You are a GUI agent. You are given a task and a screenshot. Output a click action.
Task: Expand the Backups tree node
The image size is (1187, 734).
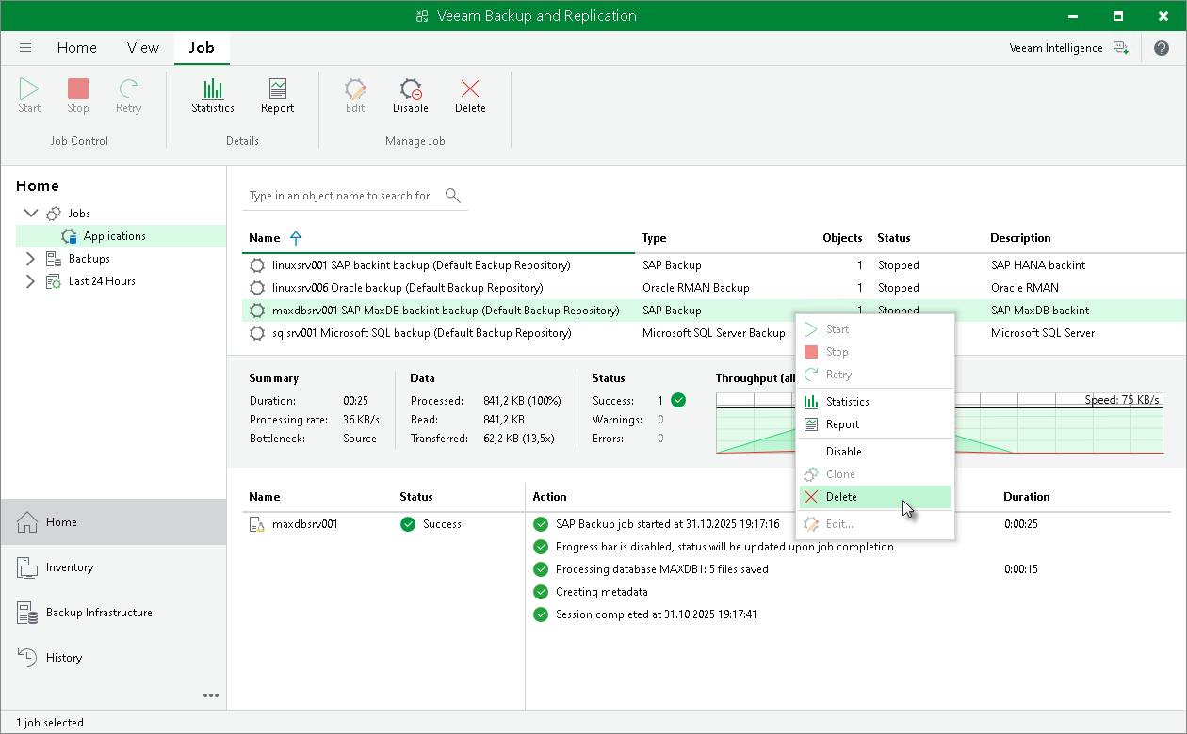(x=30, y=259)
